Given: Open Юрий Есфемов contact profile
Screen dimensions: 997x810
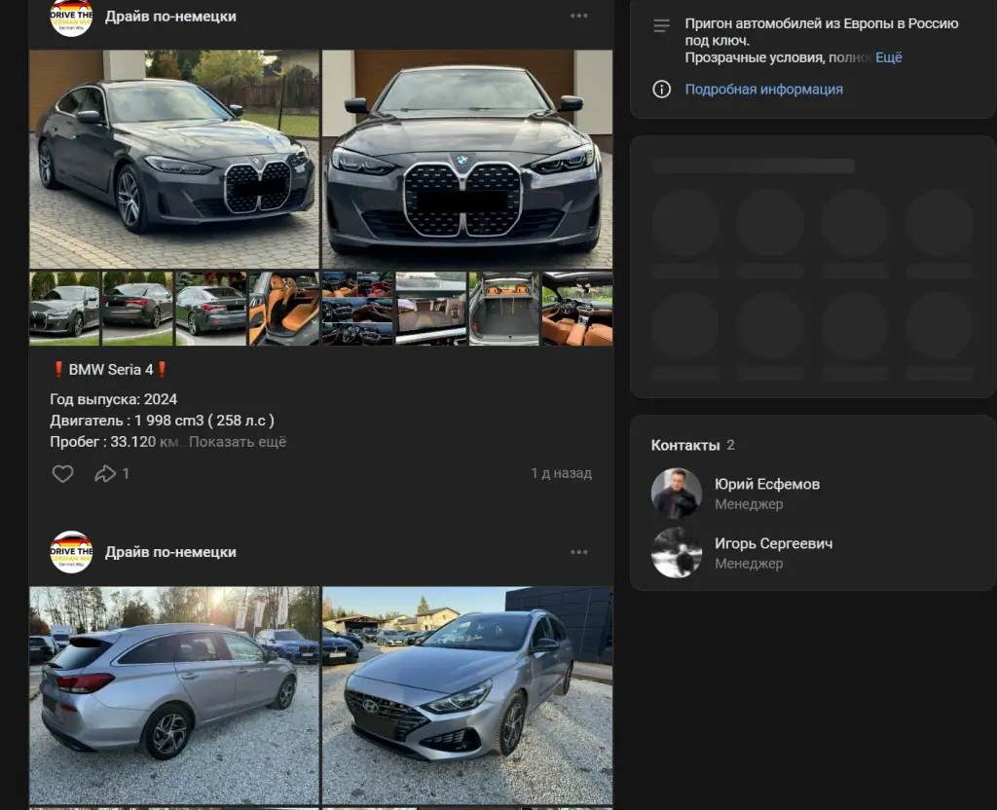Looking at the screenshot, I should 767,485.
